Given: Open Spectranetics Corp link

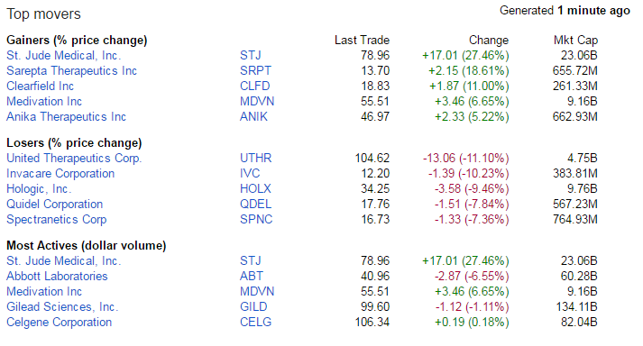Looking at the screenshot, I should 56,220.
